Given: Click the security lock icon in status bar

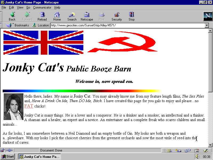Looking at the screenshot, I should [2, 150].
